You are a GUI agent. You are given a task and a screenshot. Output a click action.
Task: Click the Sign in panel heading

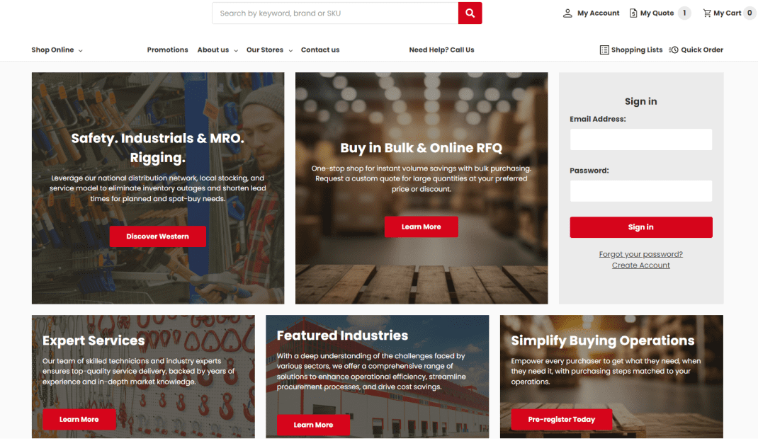tap(640, 101)
